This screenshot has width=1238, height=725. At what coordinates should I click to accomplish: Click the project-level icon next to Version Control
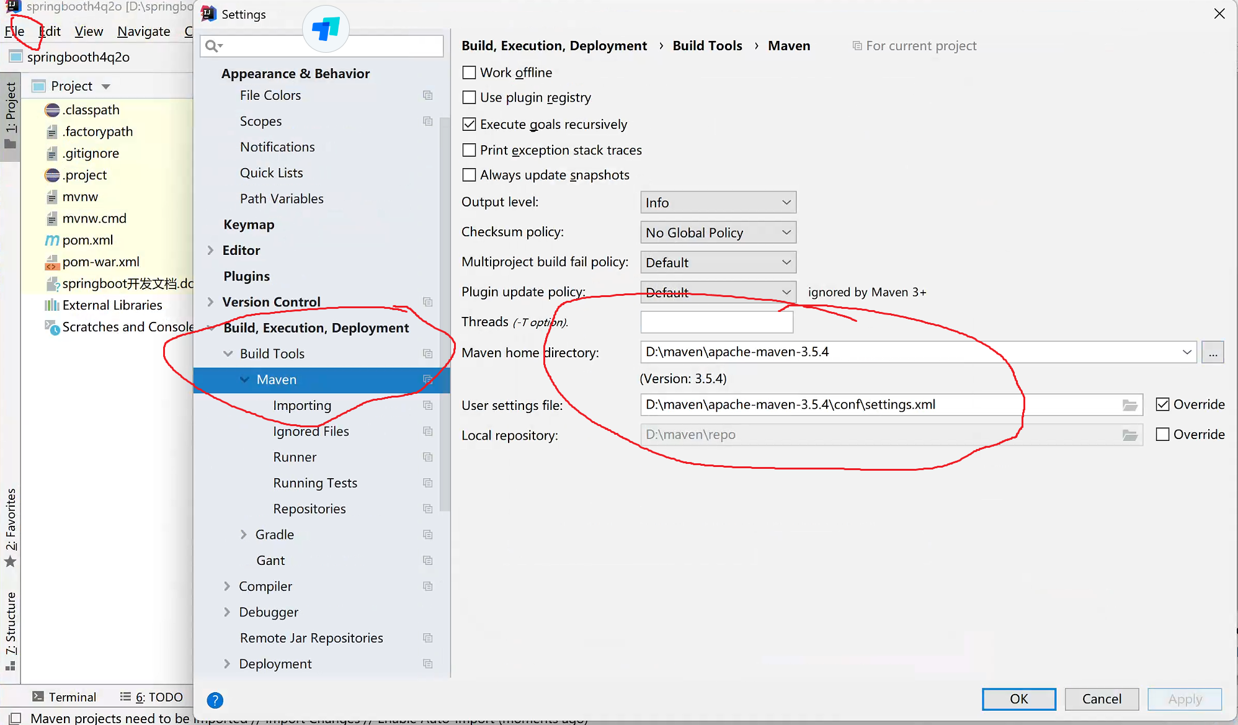pos(428,301)
